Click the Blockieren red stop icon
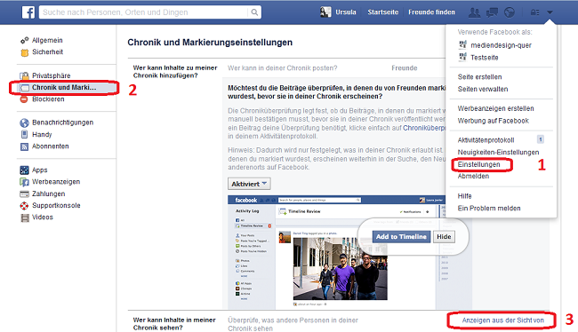Viewport: 578px width, 332px height. tap(24, 99)
